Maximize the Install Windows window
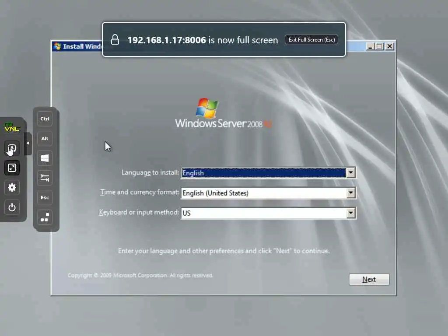This screenshot has height=336, width=448. pyautogui.click(x=380, y=46)
